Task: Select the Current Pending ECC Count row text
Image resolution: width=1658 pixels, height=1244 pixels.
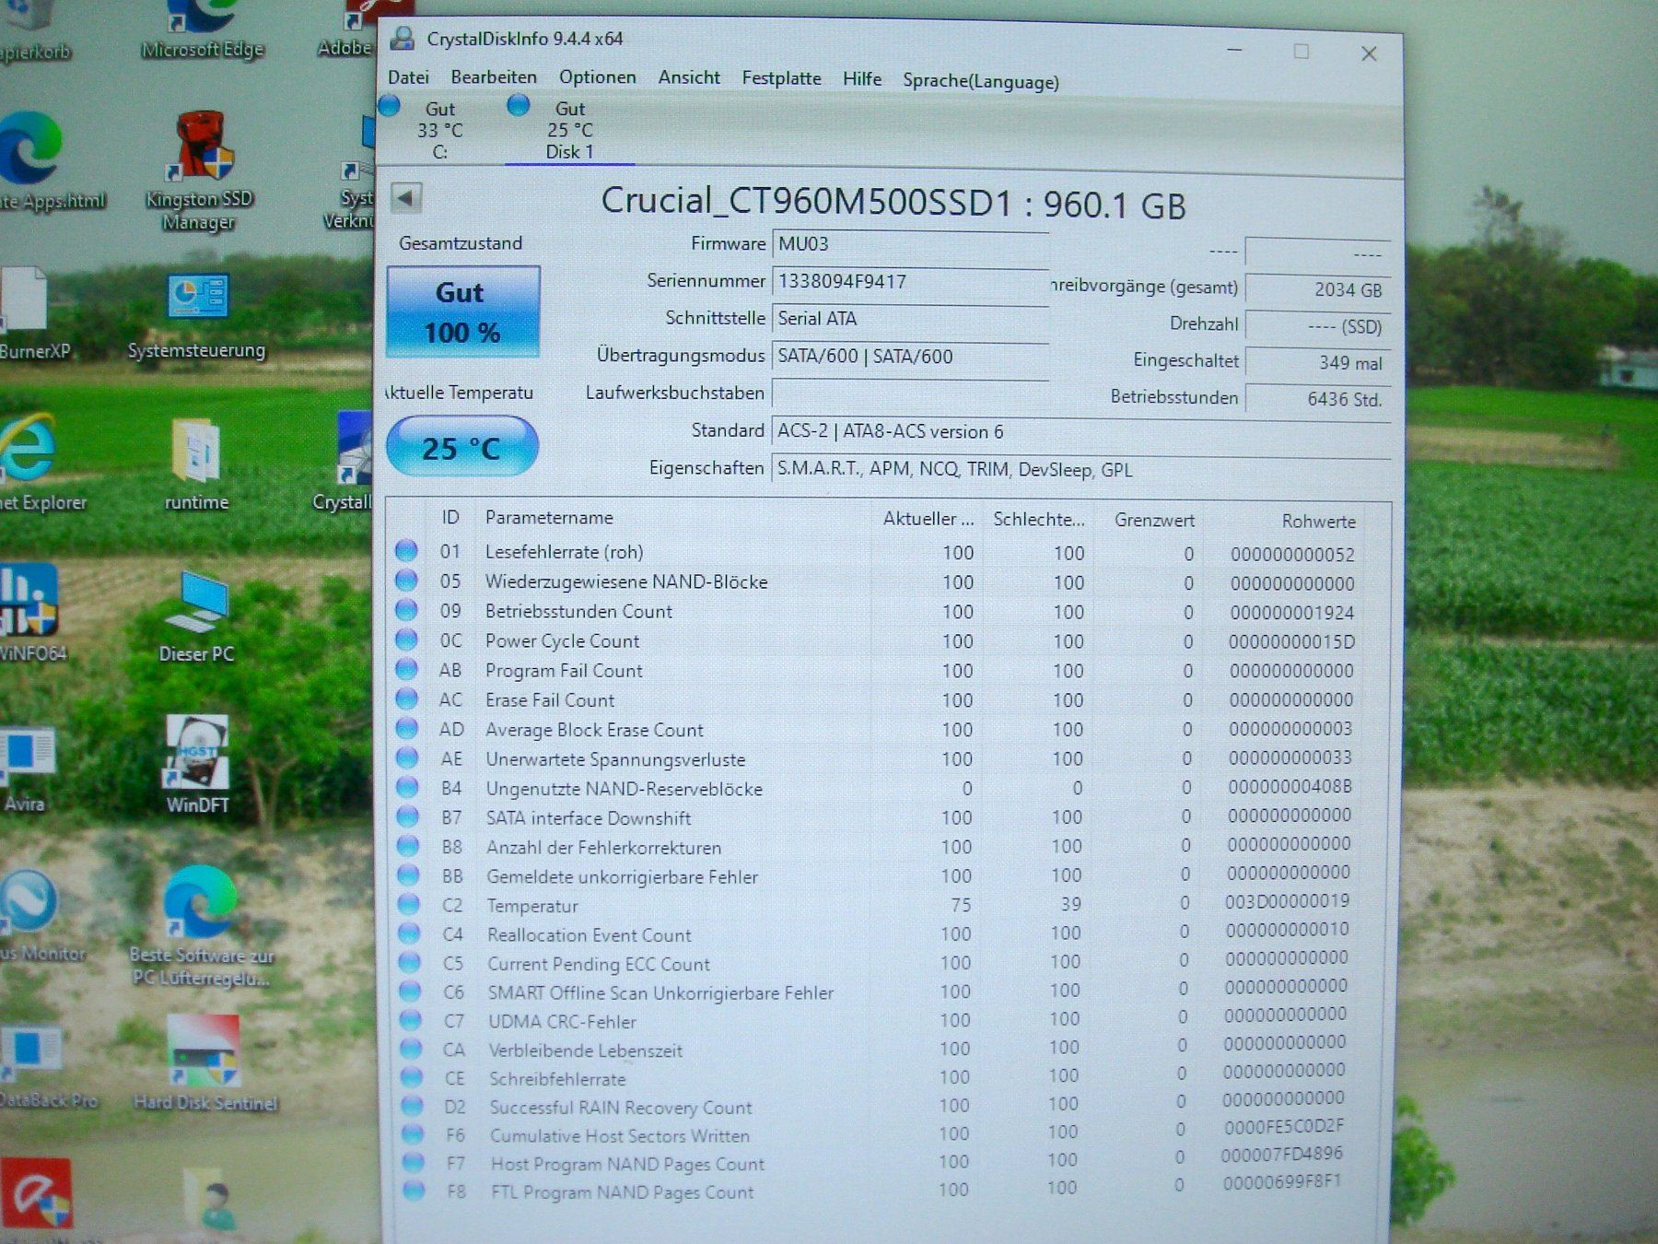Action: point(599,964)
